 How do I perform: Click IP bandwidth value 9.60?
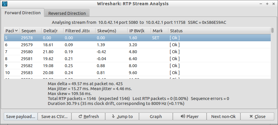coord(133,73)
